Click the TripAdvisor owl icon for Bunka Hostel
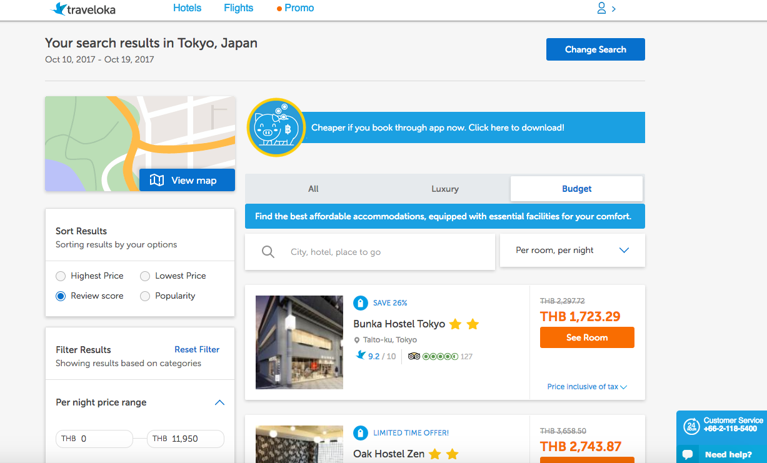767x463 pixels. coord(414,357)
